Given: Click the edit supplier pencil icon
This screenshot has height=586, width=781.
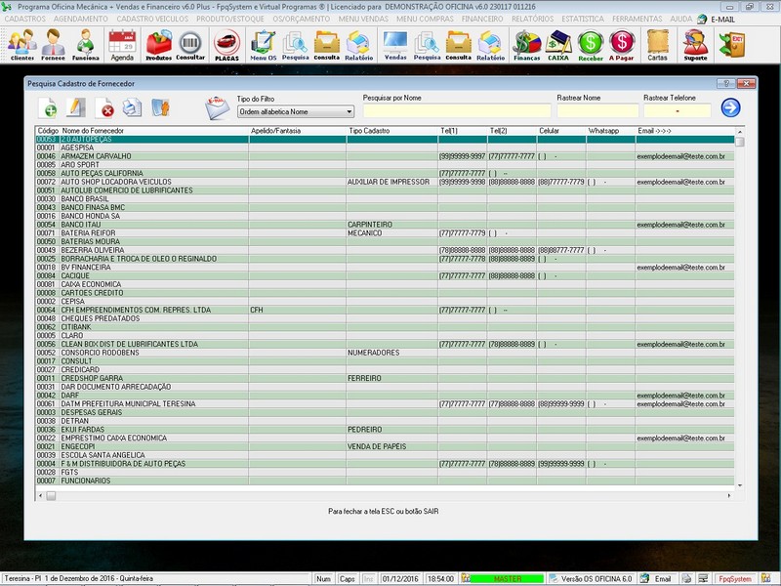Looking at the screenshot, I should [76, 107].
